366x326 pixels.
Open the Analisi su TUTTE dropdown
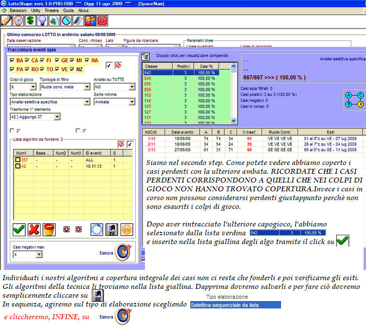[x=132, y=87]
